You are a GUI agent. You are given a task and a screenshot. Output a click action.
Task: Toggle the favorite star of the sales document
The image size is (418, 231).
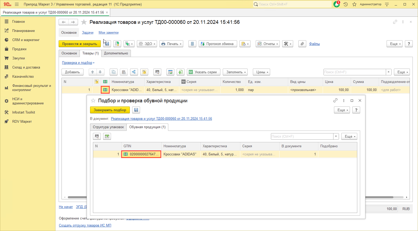(x=84, y=22)
